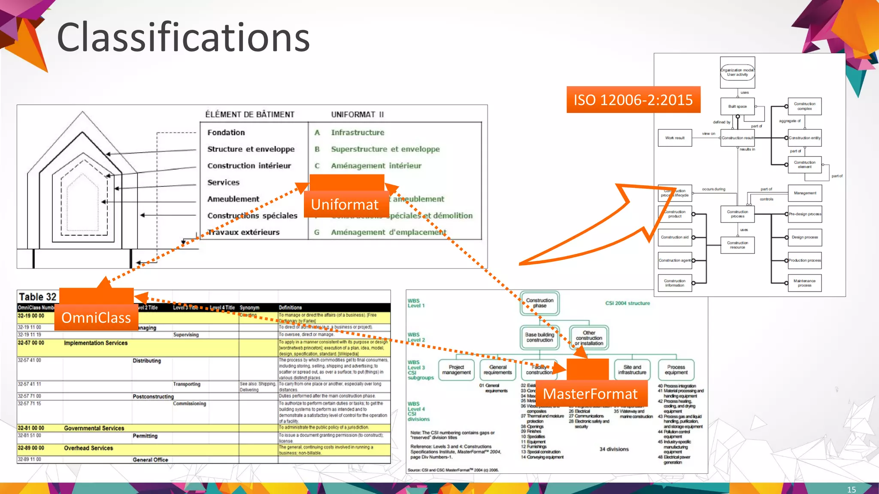Image resolution: width=879 pixels, height=494 pixels.
Task: Click the CSI 2004 structure caption
Action: click(x=627, y=303)
